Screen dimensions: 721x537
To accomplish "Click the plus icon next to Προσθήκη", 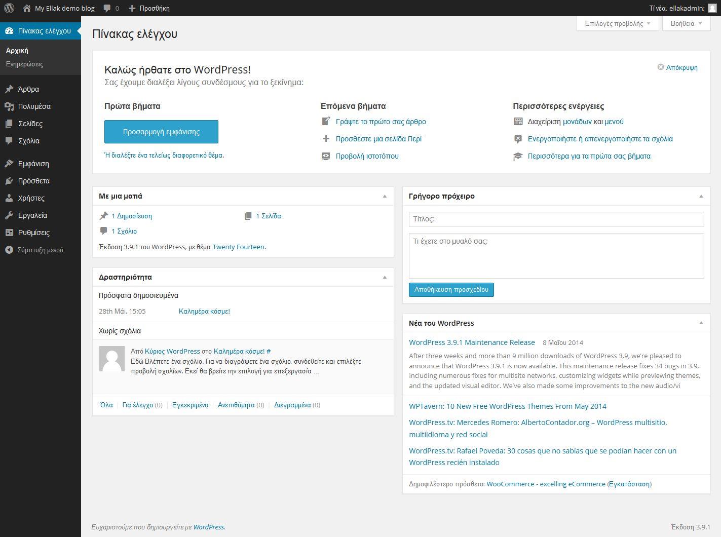I will pos(132,8).
